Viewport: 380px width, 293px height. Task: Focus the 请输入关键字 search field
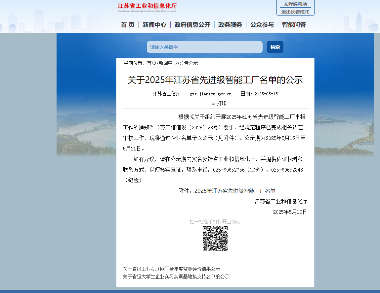(204, 47)
